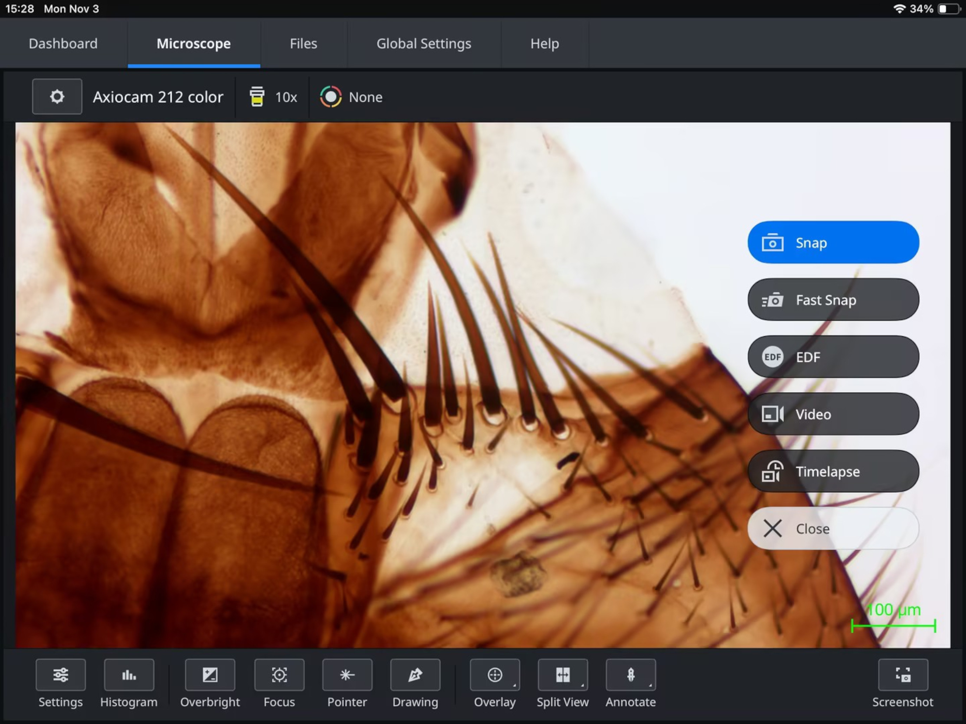The height and width of the screenshot is (724, 966).
Task: Open Timelapse acquisition
Action: tap(833, 471)
